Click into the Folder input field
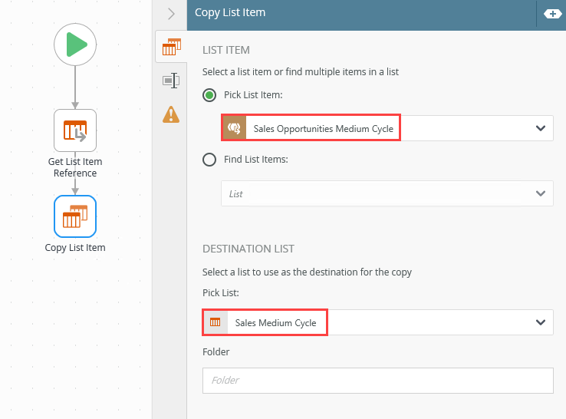Viewport: 566px width, 419px height. tap(377, 380)
